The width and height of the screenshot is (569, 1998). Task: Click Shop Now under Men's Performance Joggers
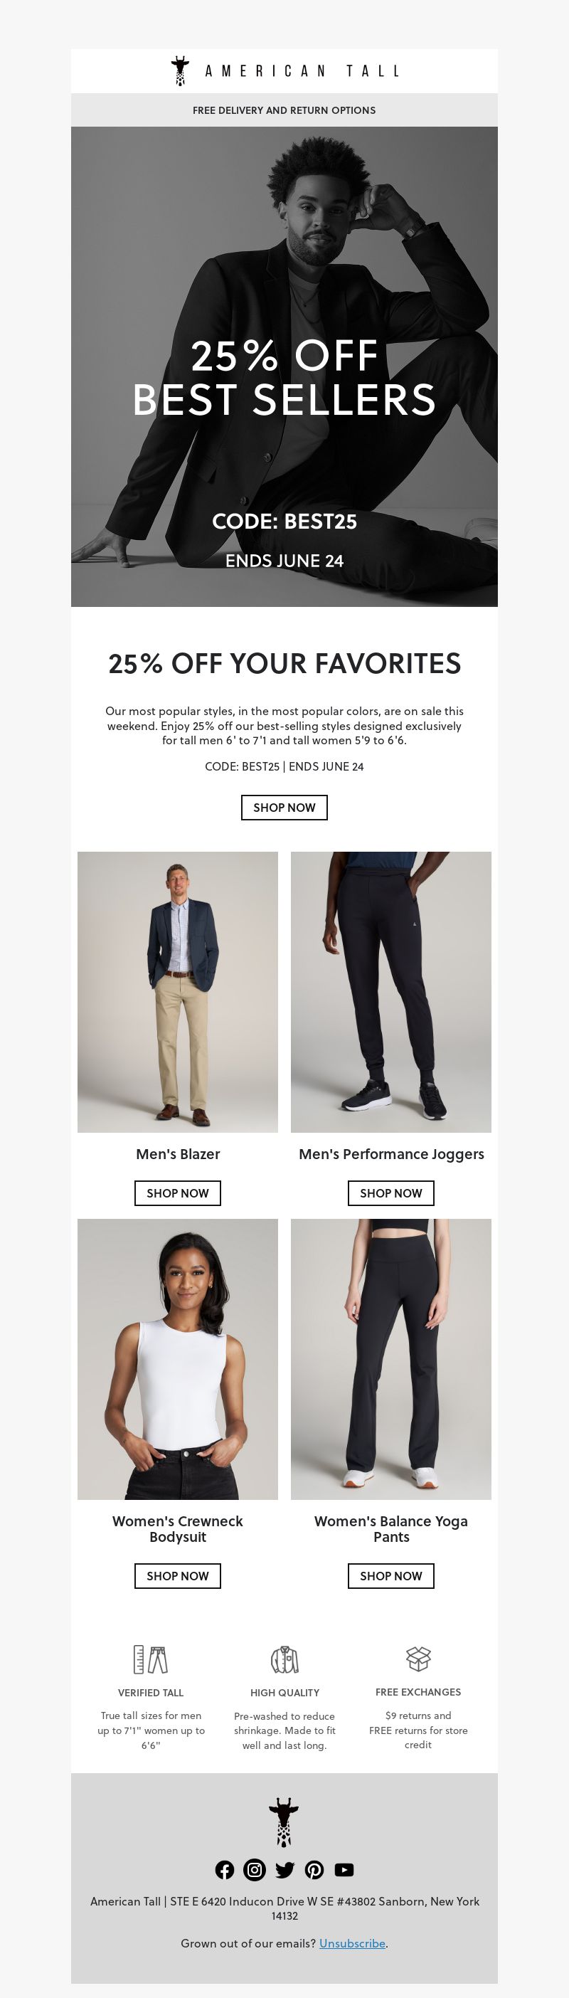(x=390, y=1193)
